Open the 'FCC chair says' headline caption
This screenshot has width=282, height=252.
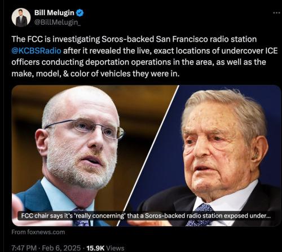tap(146, 215)
